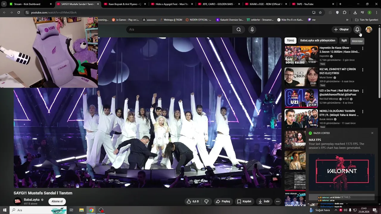Viewport: 381px width, 214px height.
Task: Dislike the video with thumbs down
Action: pyautogui.click(x=206, y=202)
